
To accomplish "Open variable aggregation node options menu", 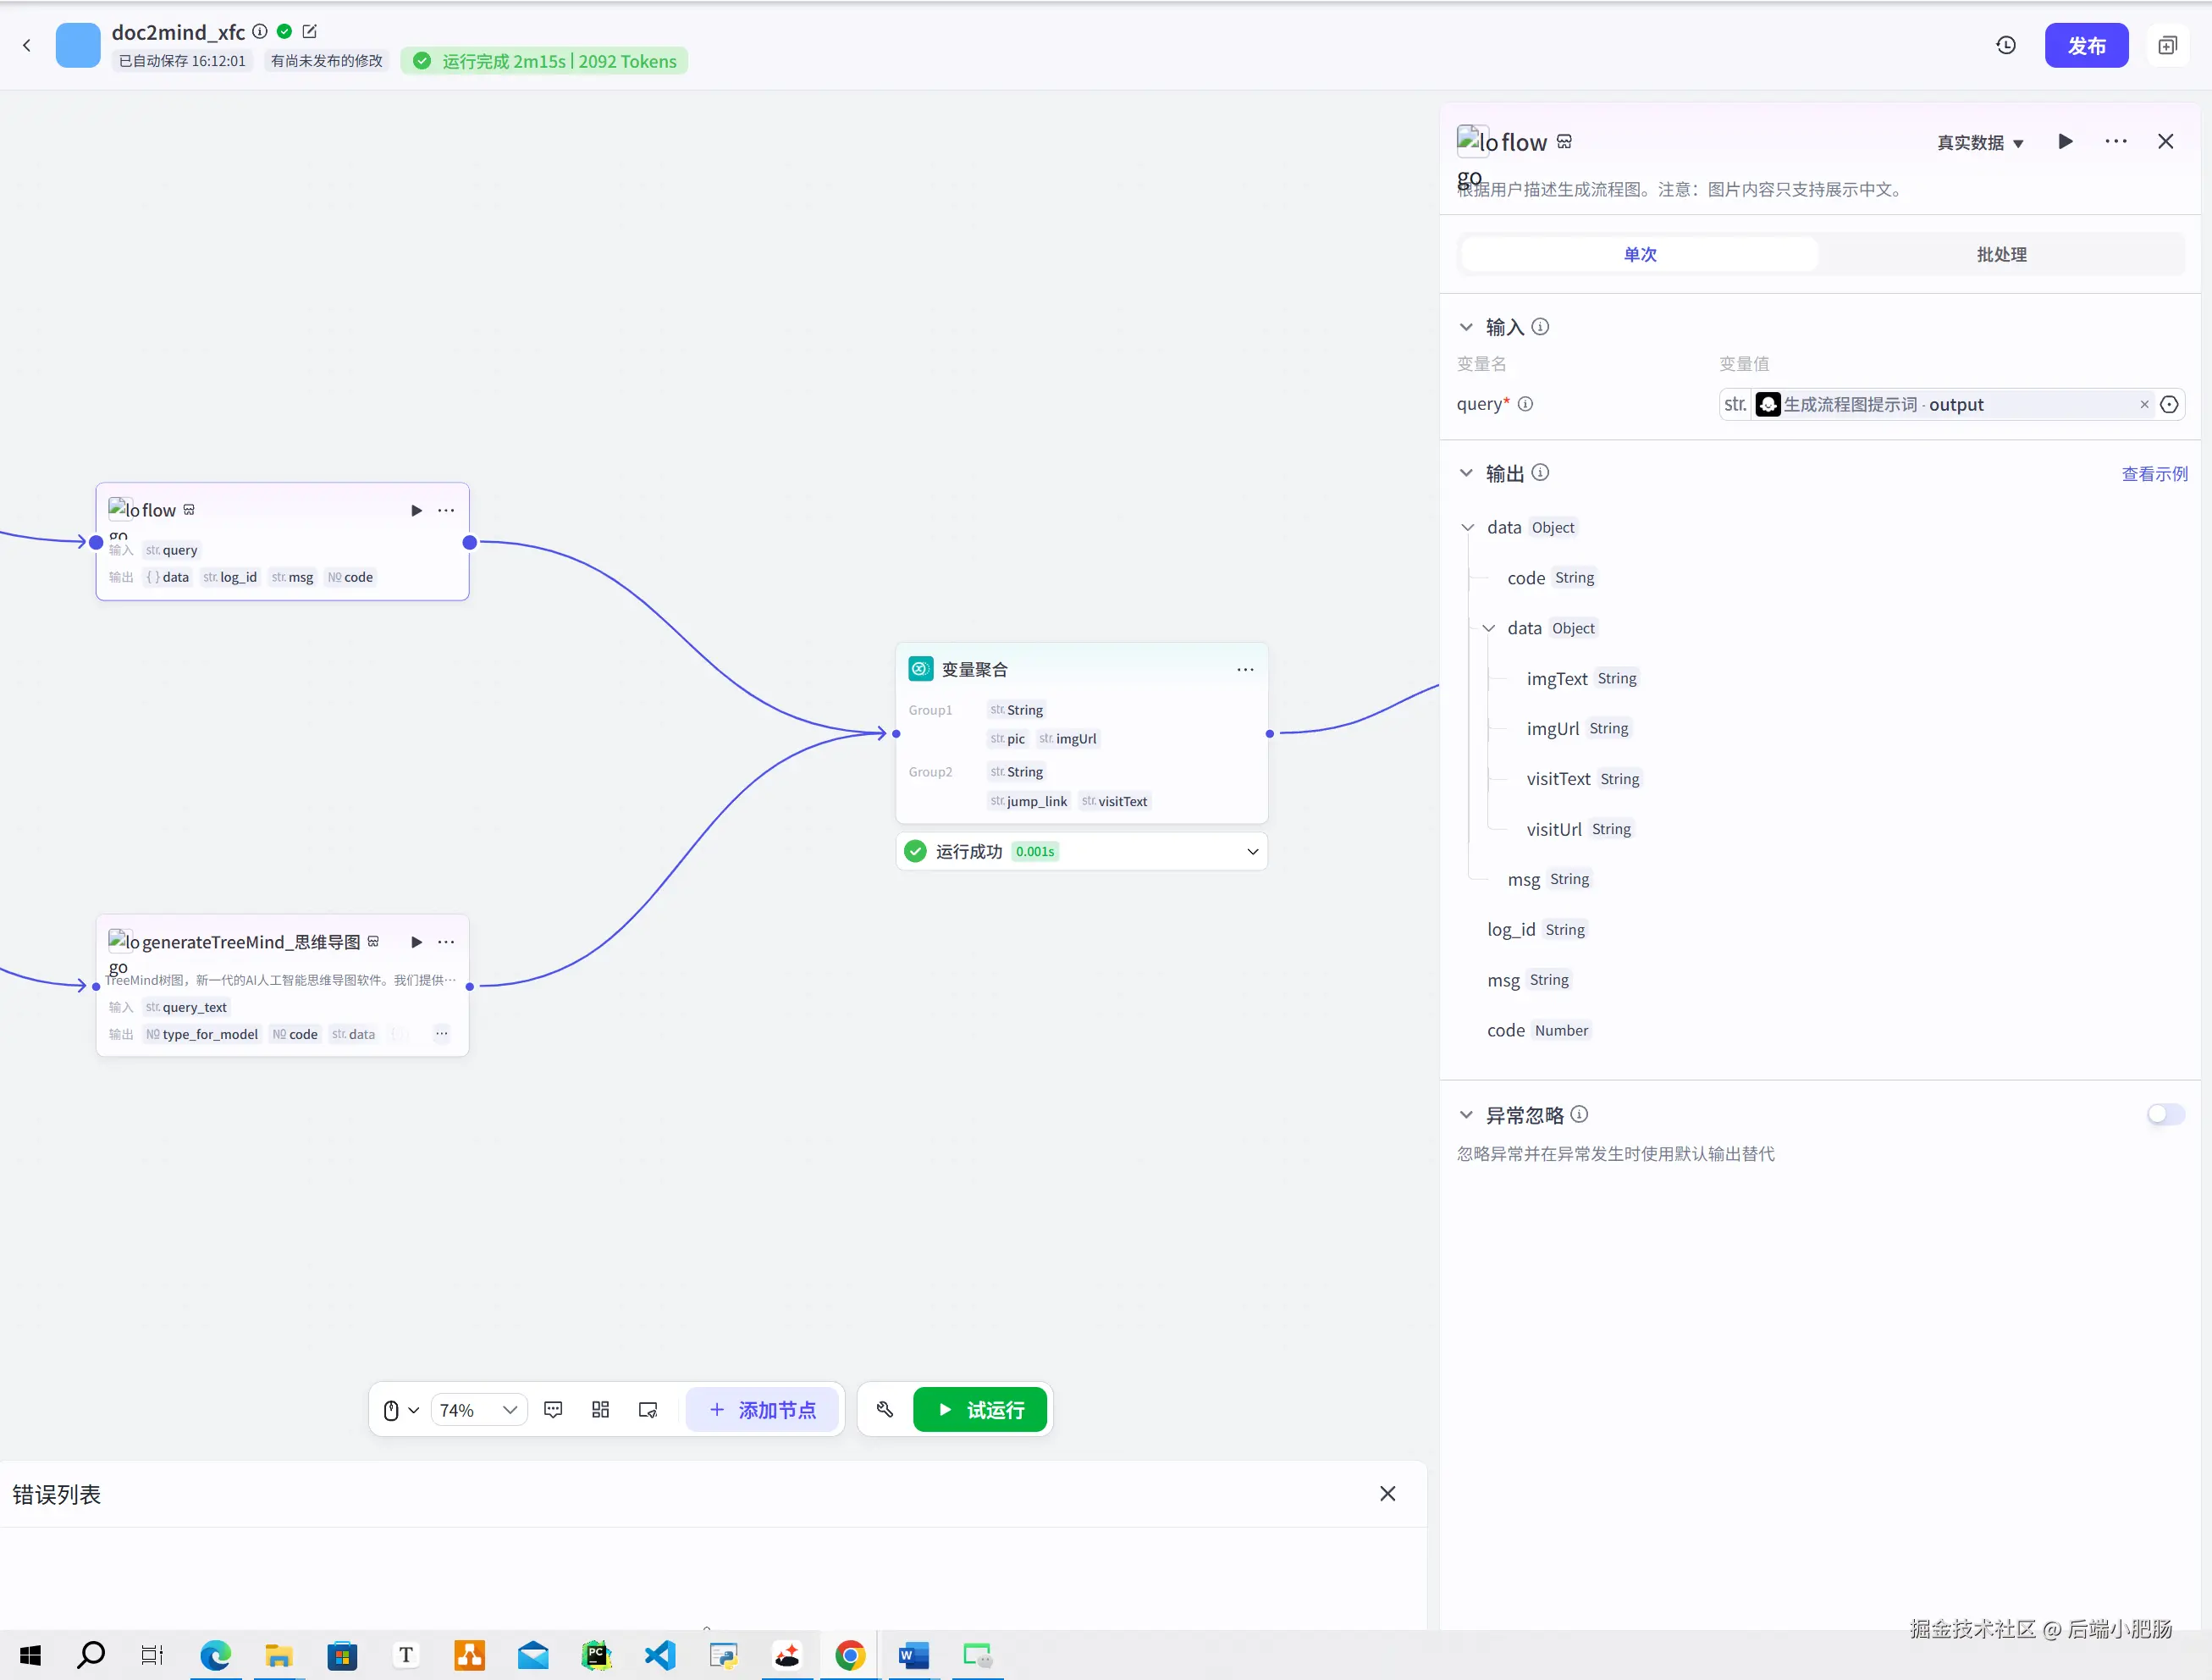I will click(1245, 669).
